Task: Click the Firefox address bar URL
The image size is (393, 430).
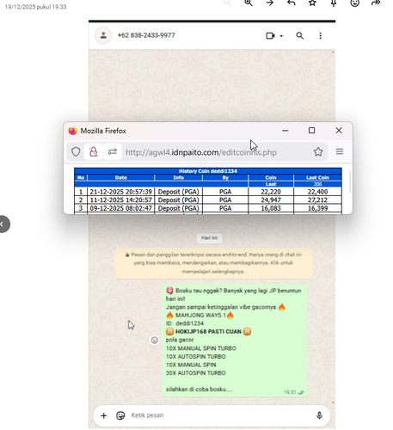Action: point(201,152)
